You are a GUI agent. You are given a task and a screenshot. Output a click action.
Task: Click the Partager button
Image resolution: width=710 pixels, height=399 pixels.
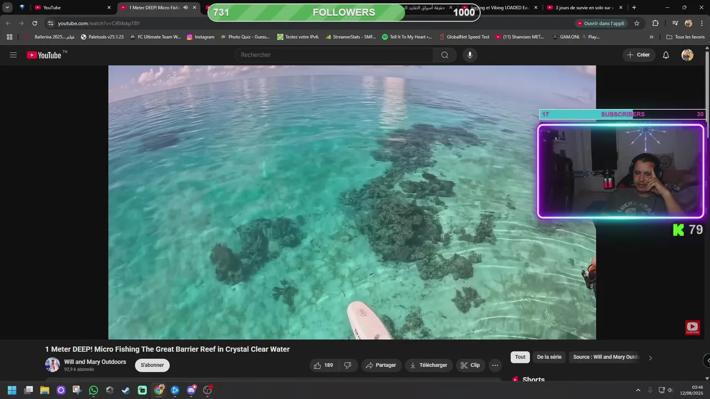(x=381, y=365)
